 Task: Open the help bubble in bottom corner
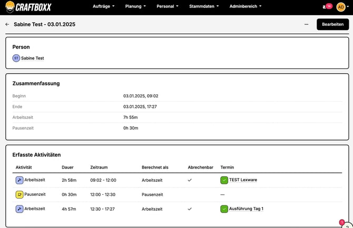347,225
